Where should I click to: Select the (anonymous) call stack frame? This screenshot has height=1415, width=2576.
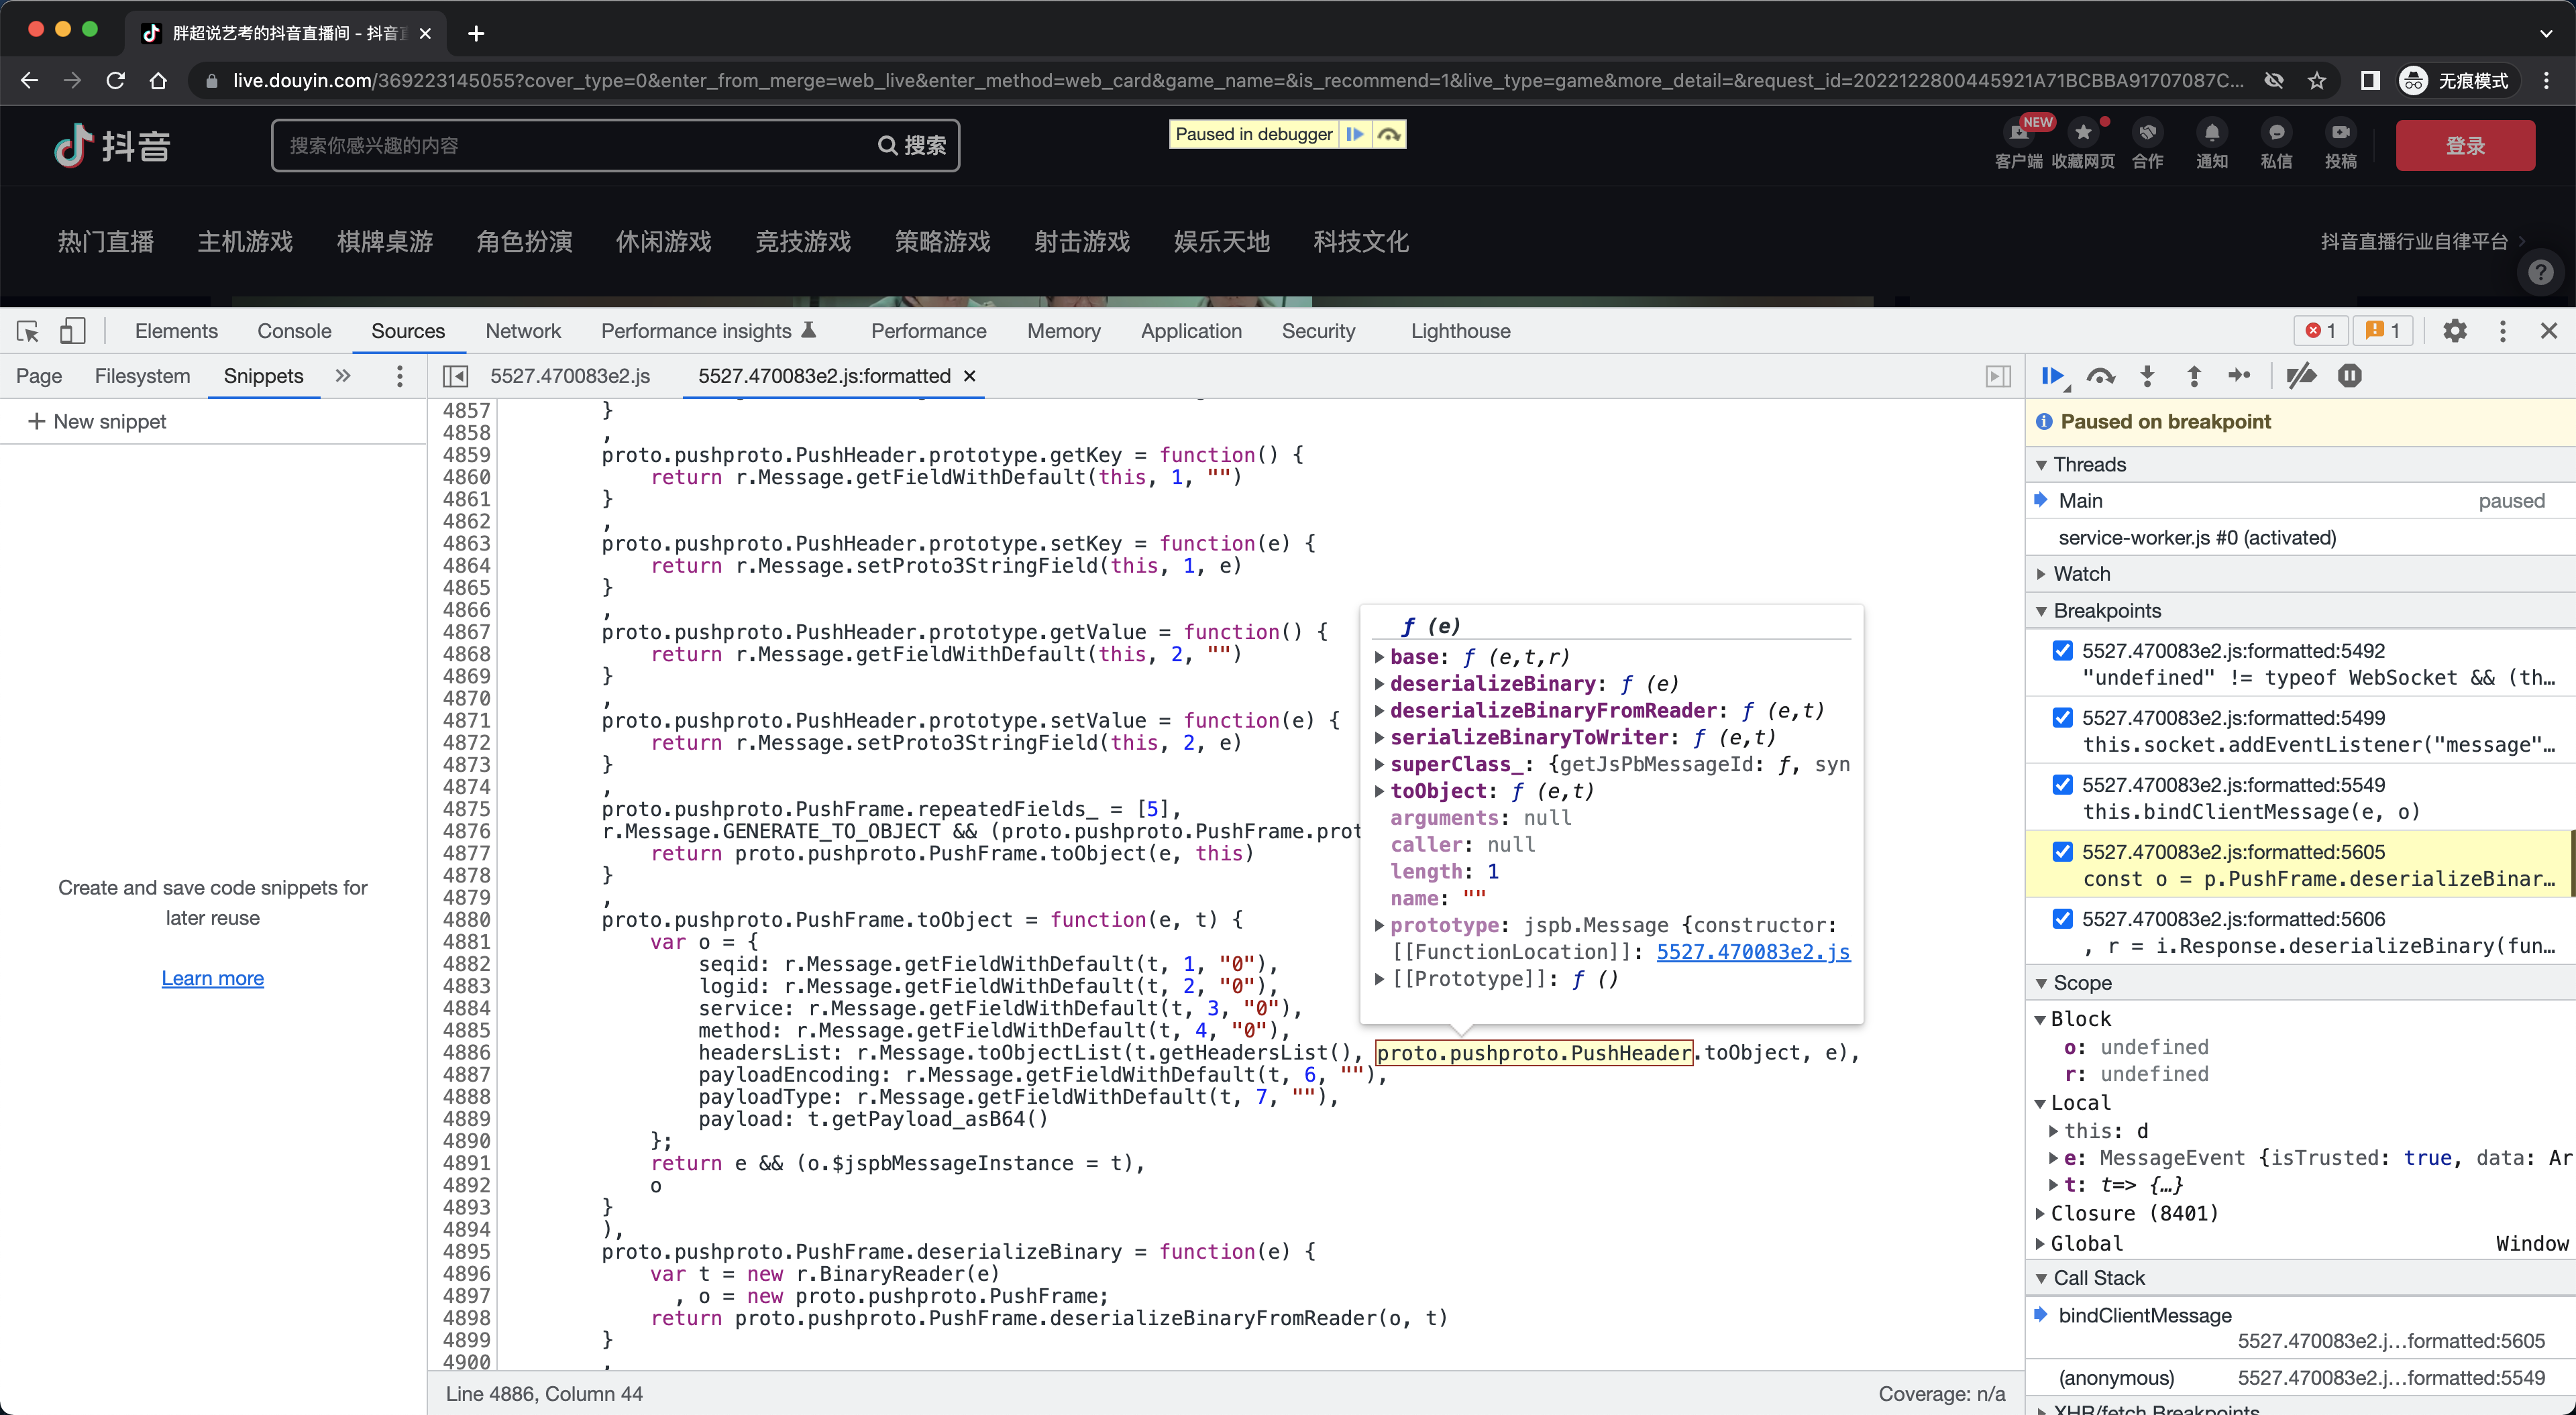tap(2301, 1379)
